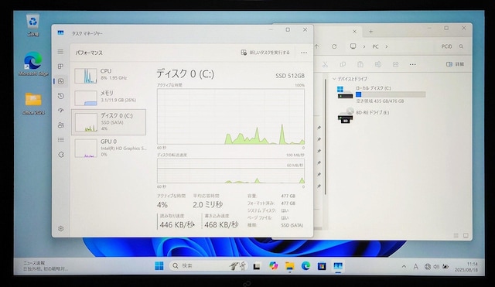The image size is (495, 287).
Task: Select the Recycle Bin desktop icon
Action: pyautogui.click(x=32, y=25)
